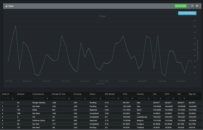Image resolution: width=203 pixels, height=130 pixels.
Task: Click the change on year value -530
Action: (54, 106)
